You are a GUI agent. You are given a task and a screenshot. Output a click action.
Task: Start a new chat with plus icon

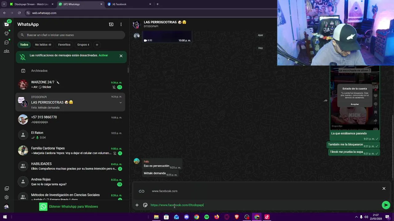click(x=111, y=24)
